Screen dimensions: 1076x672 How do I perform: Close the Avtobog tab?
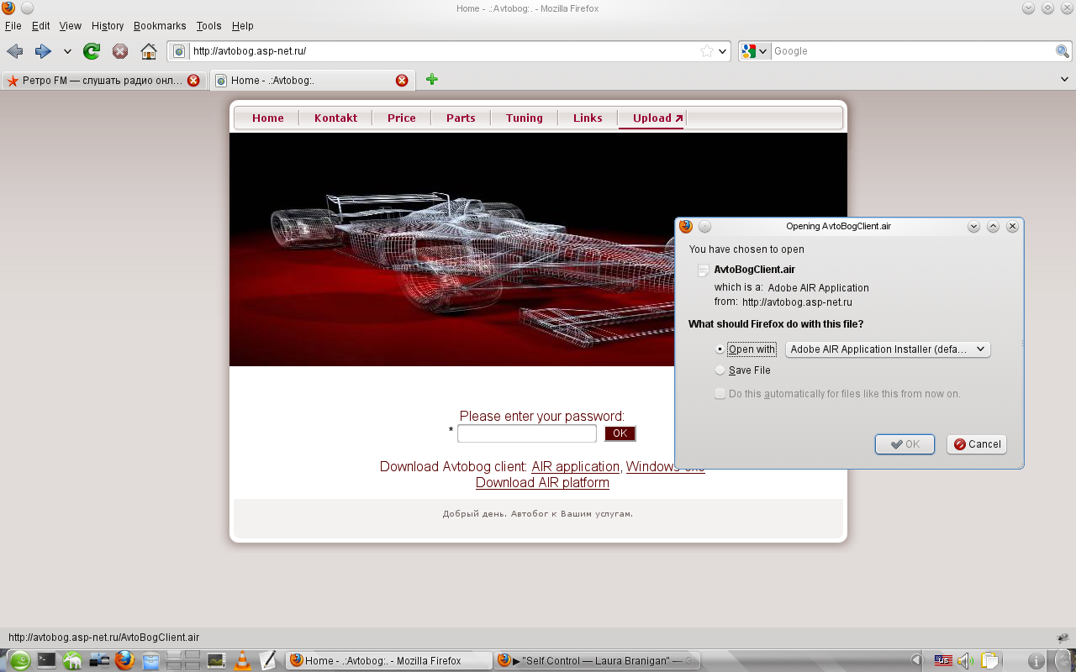402,81
